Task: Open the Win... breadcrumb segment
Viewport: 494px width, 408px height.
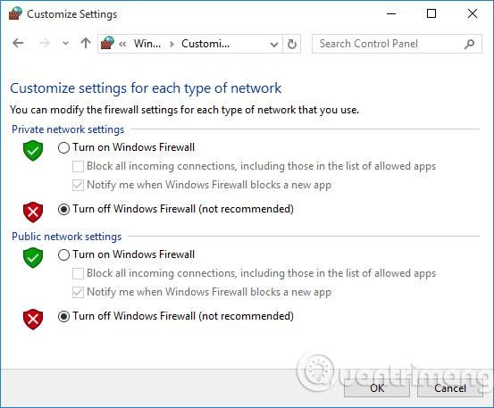Action: [147, 44]
